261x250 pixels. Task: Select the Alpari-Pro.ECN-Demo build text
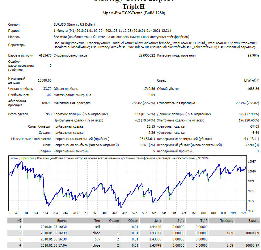[133, 13]
